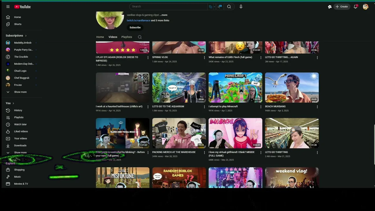Screen dimensions: 375x211
Task: Open the notifications bell
Action: [355, 6]
